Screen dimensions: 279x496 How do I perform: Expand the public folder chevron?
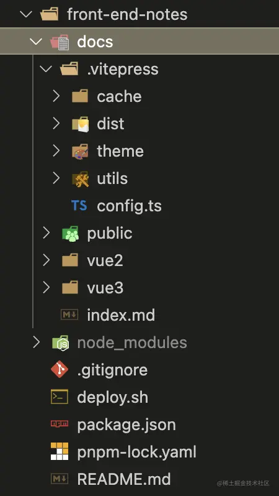point(46,233)
